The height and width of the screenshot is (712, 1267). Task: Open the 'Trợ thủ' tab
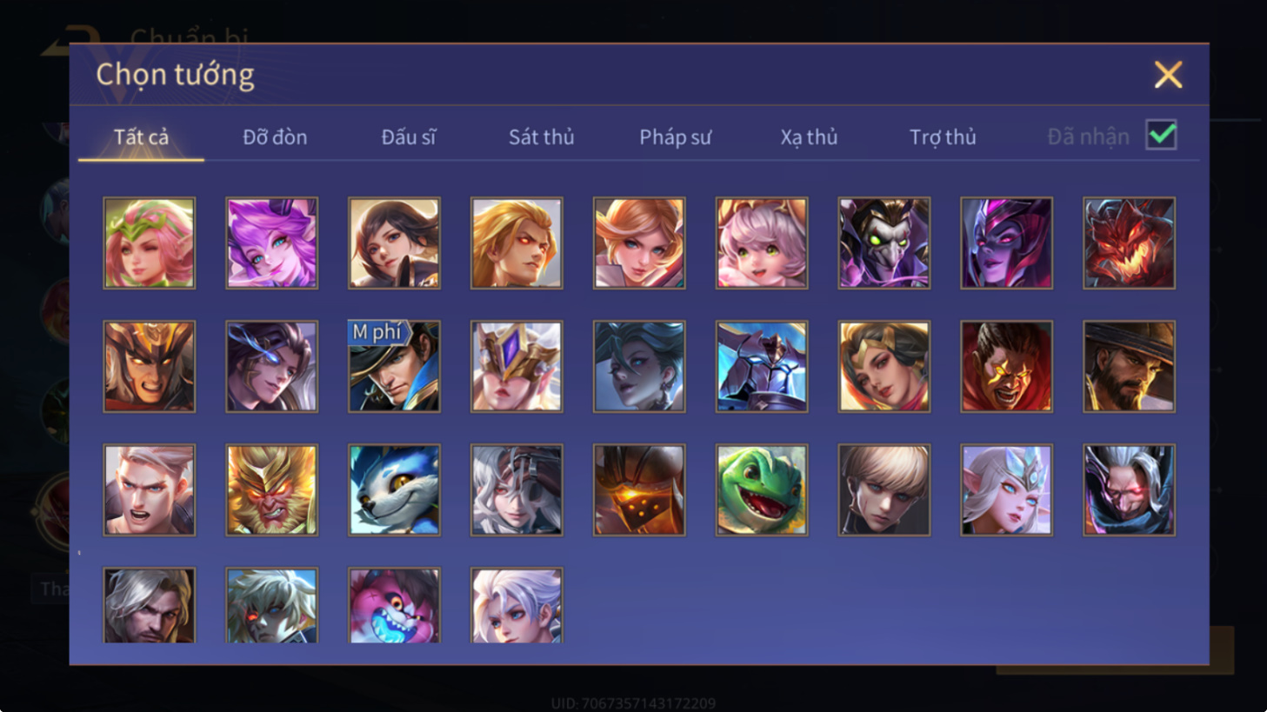[943, 136]
